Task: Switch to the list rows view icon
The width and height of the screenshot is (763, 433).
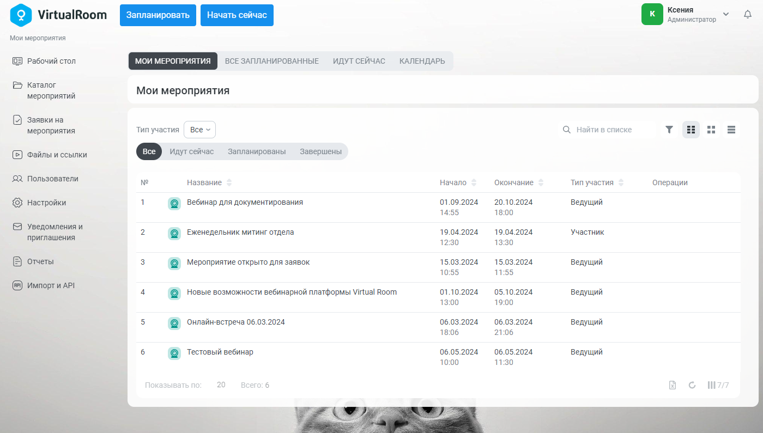Action: (731, 130)
